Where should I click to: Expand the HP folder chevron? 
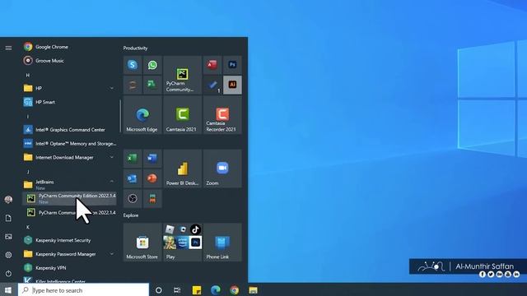pos(112,88)
